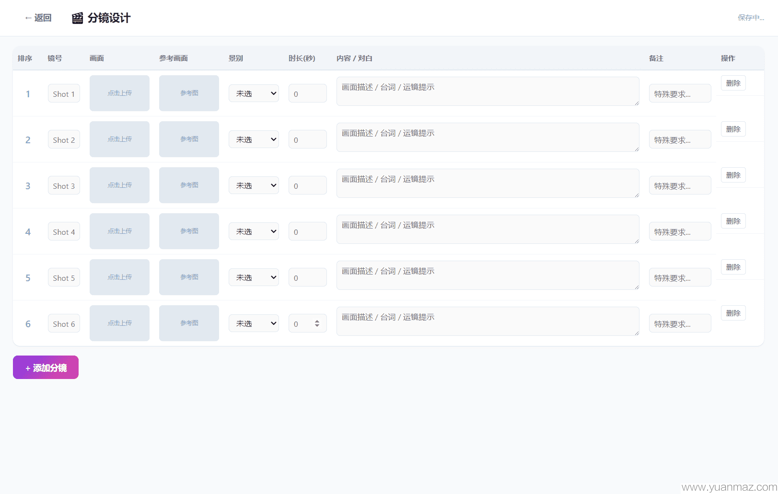Delete Shot 3 using 删除

click(733, 175)
